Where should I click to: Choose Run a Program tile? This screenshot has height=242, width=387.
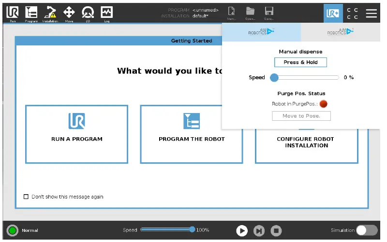[x=77, y=134]
